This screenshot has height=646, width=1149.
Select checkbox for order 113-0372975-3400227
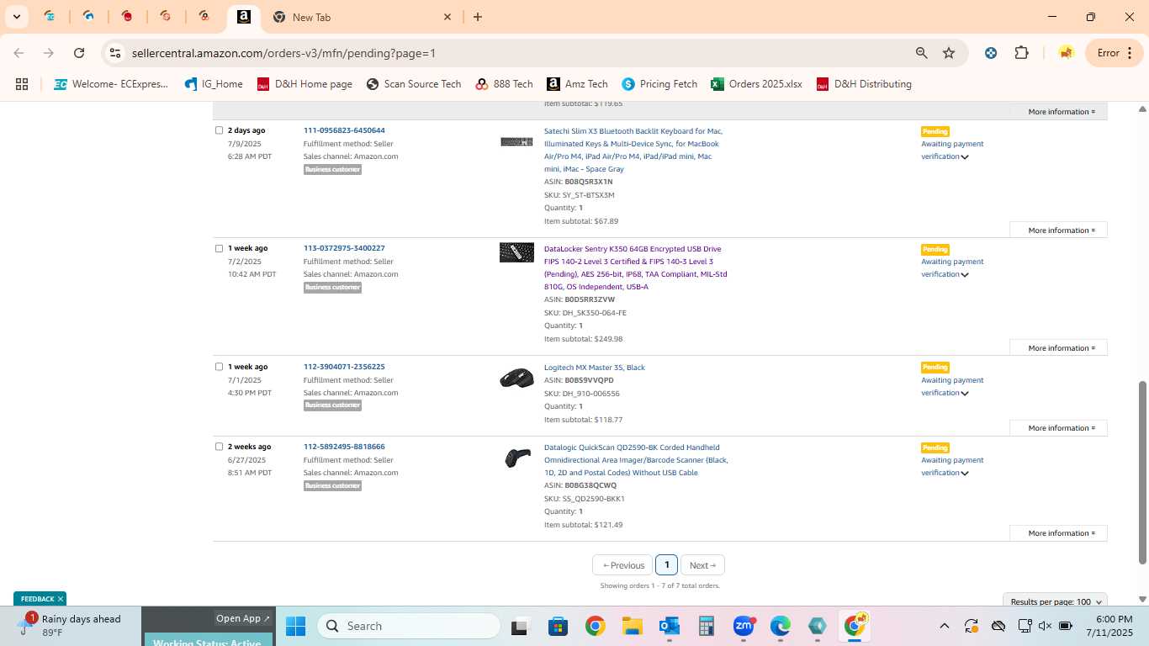point(219,248)
